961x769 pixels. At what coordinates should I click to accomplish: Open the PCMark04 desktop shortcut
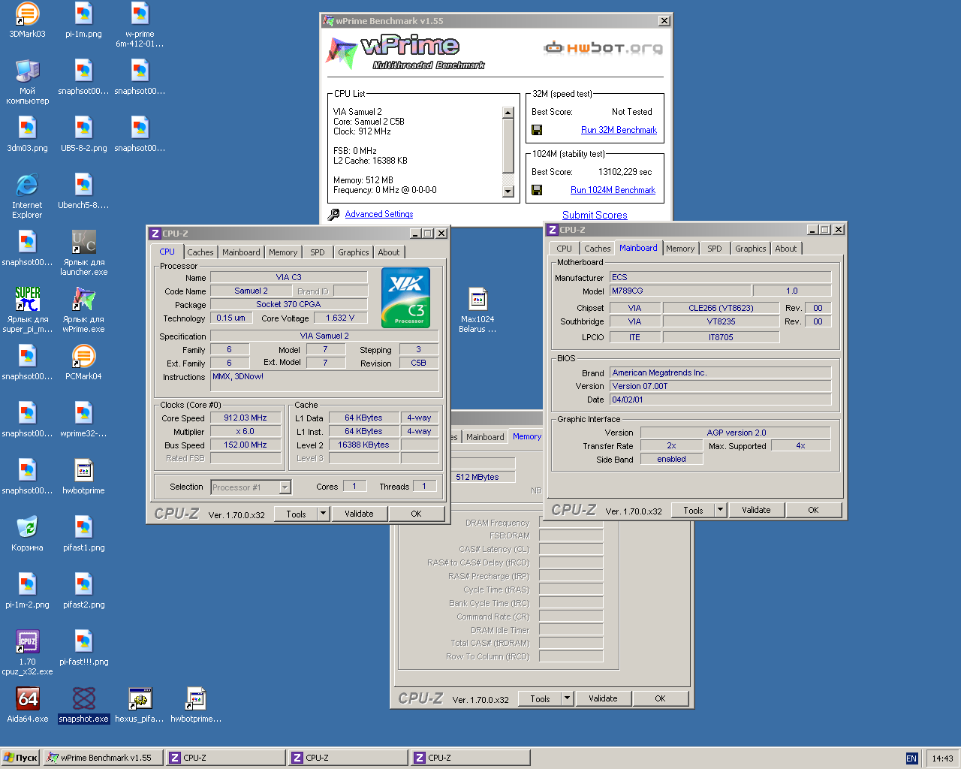[83, 363]
